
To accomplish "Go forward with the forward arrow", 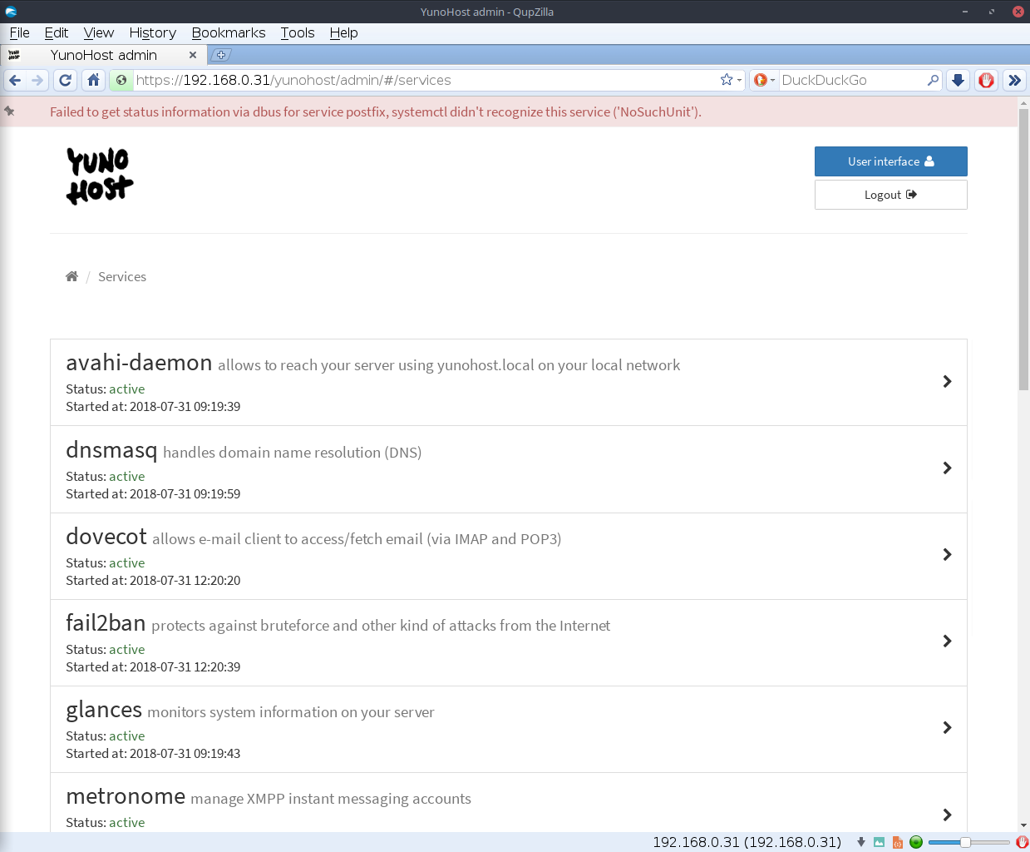I will [37, 81].
